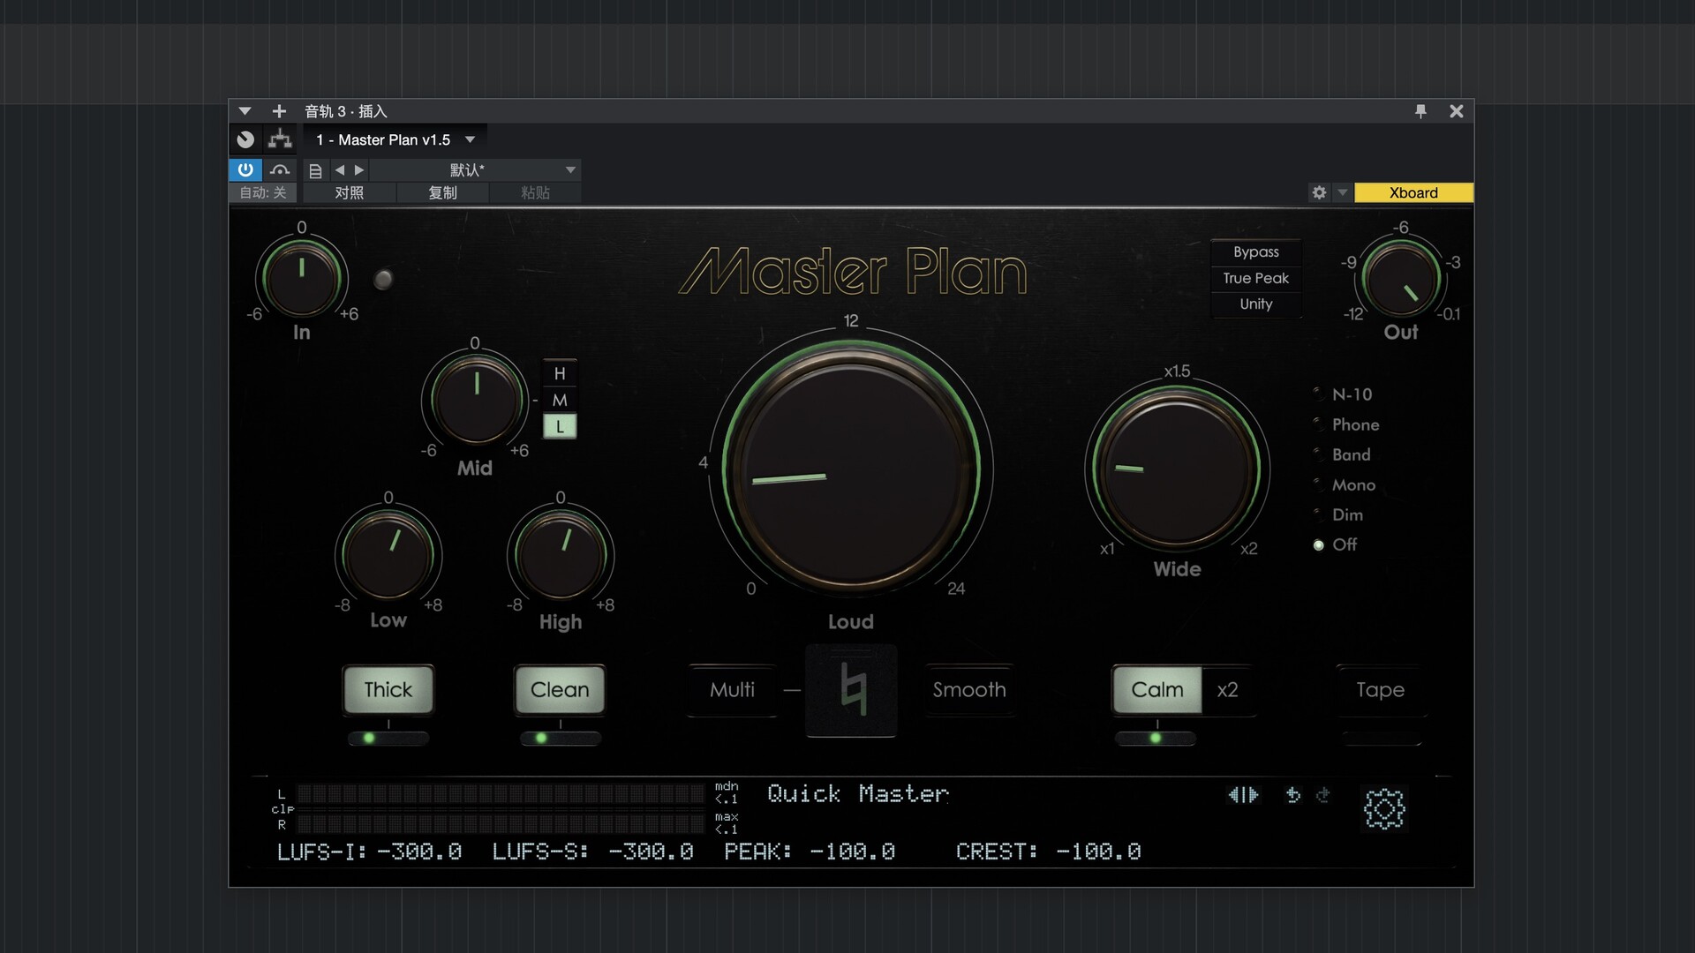This screenshot has height=953, width=1695.
Task: Click the 粘贴 paste button
Action: coord(535,192)
